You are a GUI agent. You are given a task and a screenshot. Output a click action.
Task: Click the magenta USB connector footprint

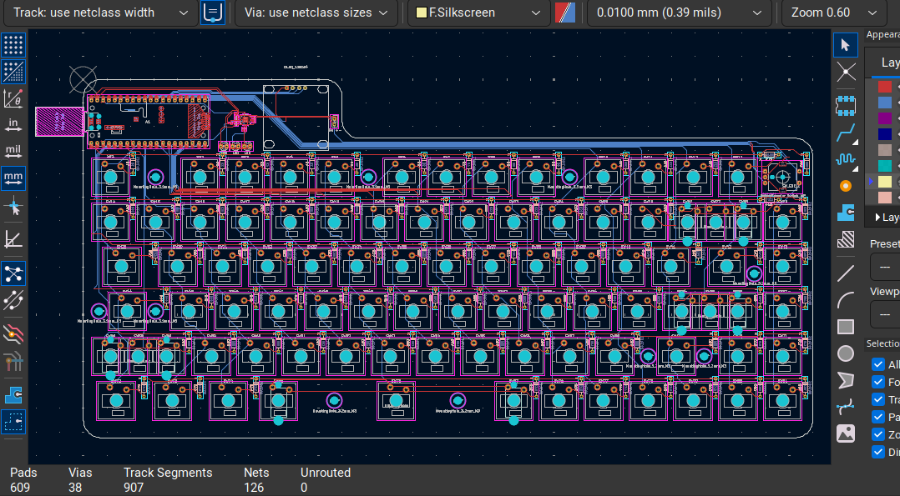(x=58, y=122)
